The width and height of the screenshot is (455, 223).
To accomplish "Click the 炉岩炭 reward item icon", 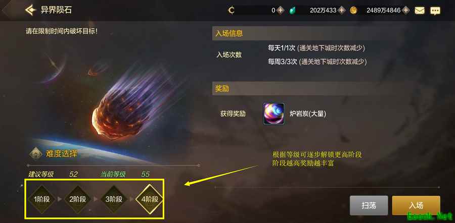I will click(x=274, y=114).
